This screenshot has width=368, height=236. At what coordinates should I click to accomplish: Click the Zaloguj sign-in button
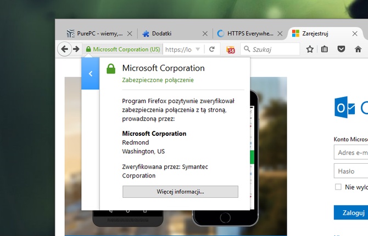point(351,212)
